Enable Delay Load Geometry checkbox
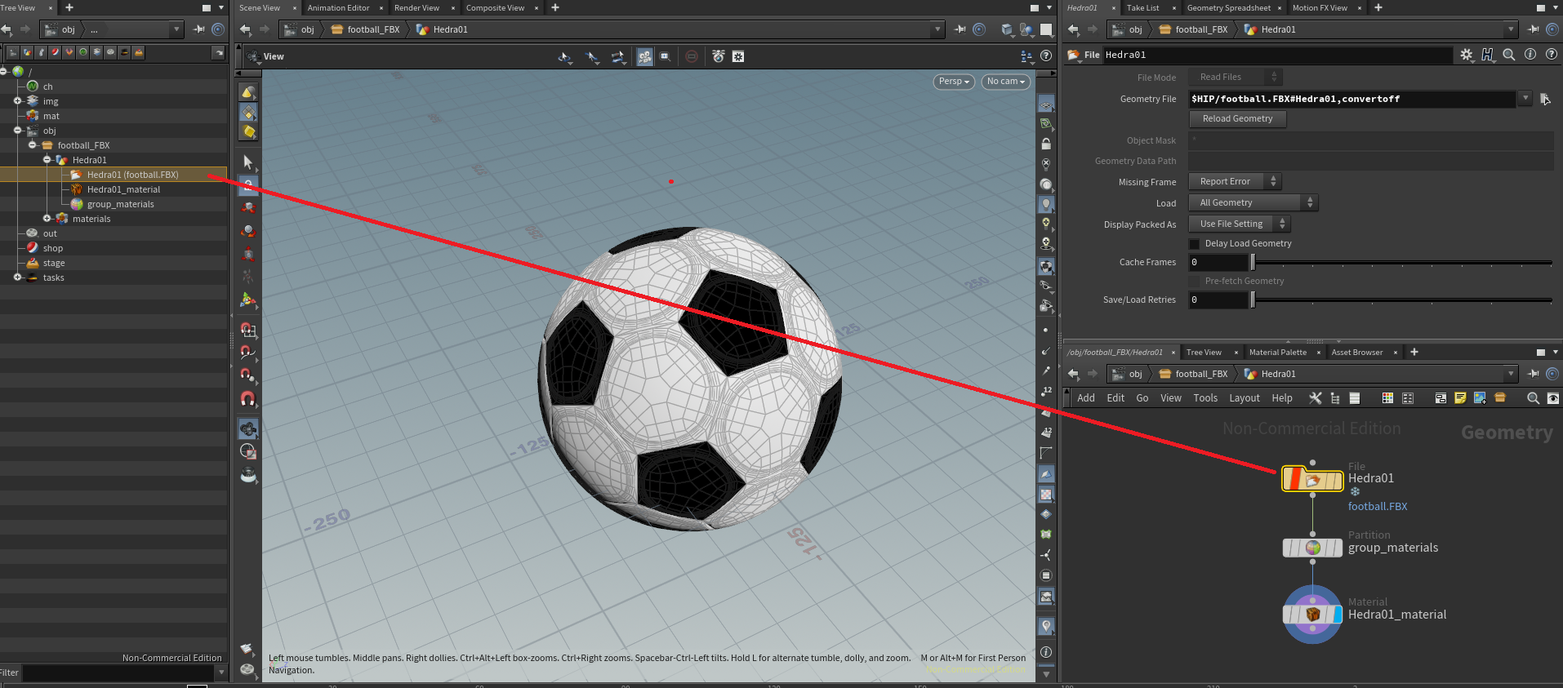This screenshot has height=688, width=1563. point(1195,244)
